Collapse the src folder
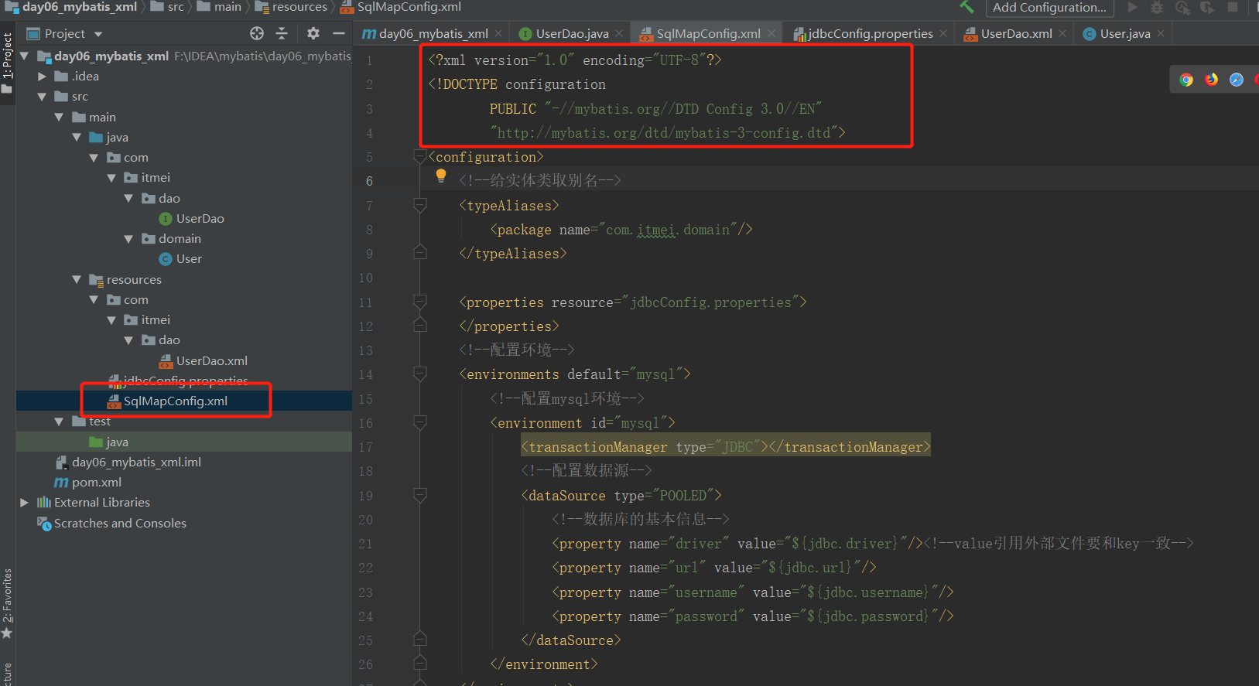 point(42,97)
